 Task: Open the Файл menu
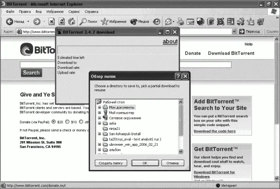(x=10, y=12)
